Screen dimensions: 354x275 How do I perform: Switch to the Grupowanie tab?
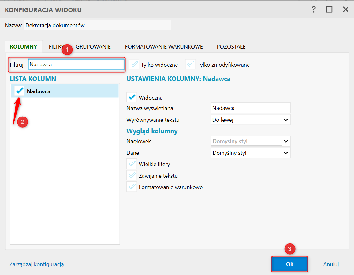pyautogui.click(x=93, y=47)
